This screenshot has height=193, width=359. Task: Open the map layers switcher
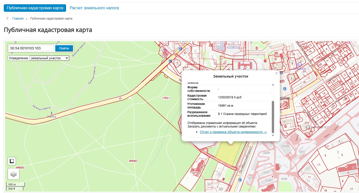14,174
